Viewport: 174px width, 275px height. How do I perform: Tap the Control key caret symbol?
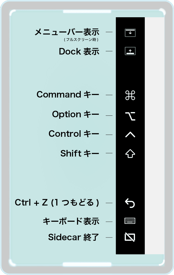[x=130, y=134]
